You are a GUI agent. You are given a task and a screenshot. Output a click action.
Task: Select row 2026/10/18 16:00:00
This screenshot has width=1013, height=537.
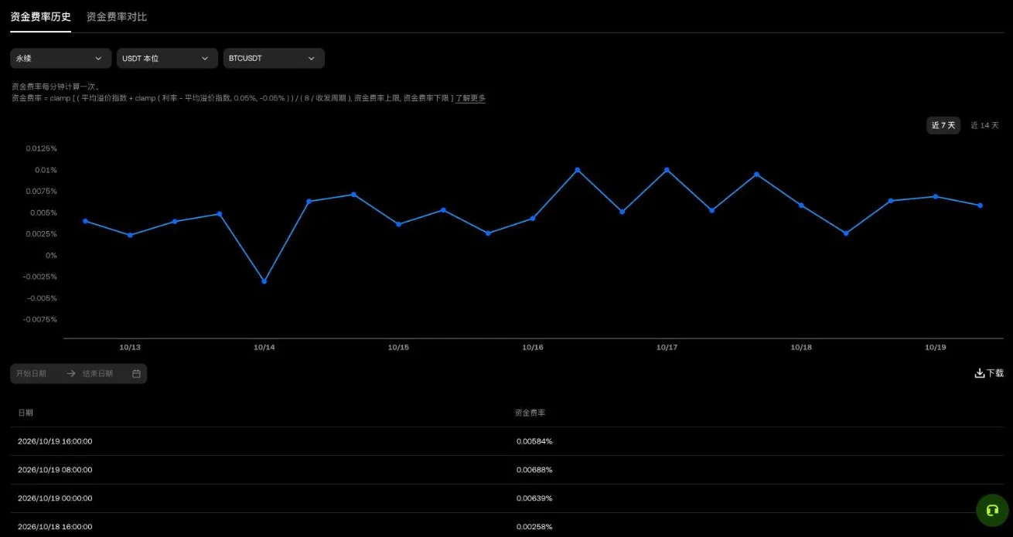(507, 525)
